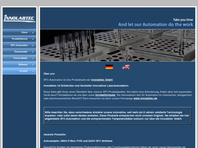198x148 pixels.
Task: Switch language via the English flag
Action: 126,67
